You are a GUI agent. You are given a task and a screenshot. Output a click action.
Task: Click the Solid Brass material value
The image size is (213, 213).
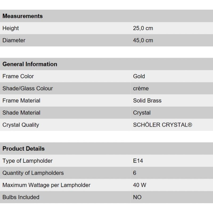[x=147, y=101]
